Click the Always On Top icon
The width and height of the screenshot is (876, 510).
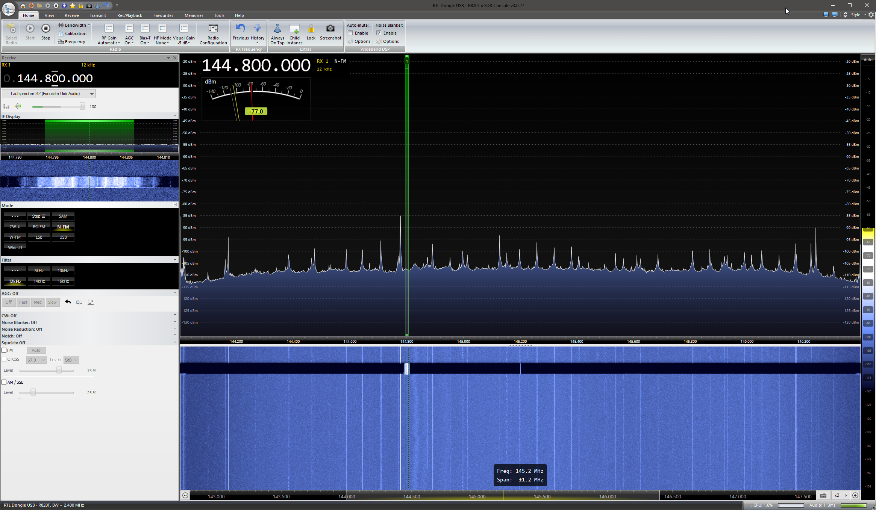click(x=277, y=29)
